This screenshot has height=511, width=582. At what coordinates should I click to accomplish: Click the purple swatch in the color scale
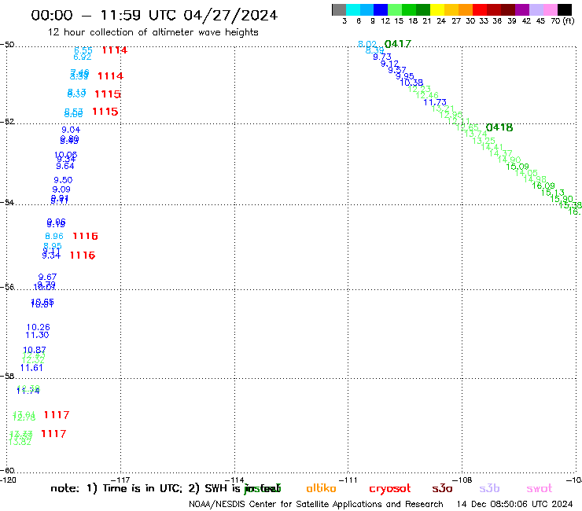pyautogui.click(x=522, y=9)
